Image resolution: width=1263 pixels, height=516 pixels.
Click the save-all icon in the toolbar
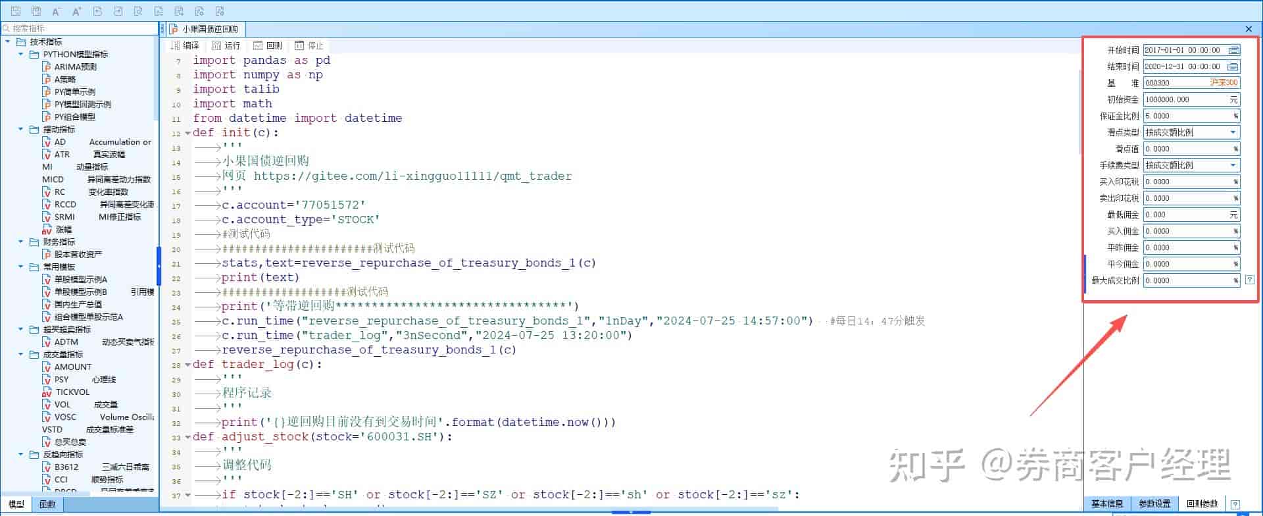pyautogui.click(x=36, y=11)
